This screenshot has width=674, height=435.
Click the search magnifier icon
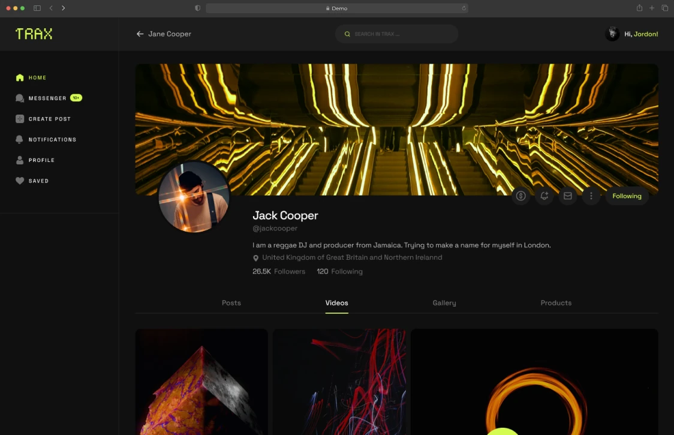coord(347,34)
